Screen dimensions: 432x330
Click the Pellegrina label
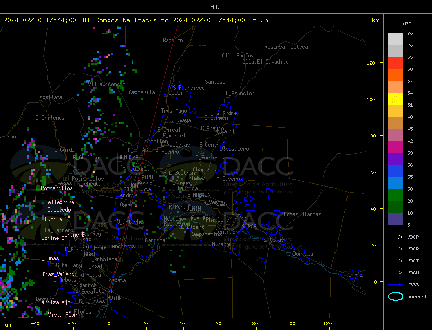pyautogui.click(x=60, y=202)
